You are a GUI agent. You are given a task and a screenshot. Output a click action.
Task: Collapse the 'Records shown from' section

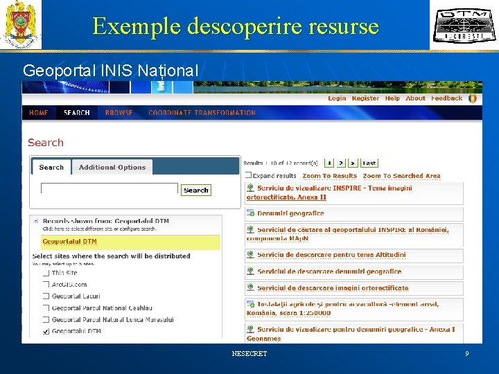click(x=36, y=221)
